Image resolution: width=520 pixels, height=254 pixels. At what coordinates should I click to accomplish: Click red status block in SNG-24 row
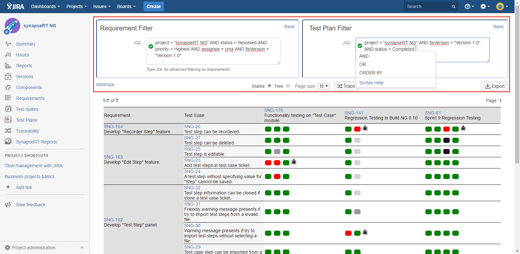tap(277, 176)
